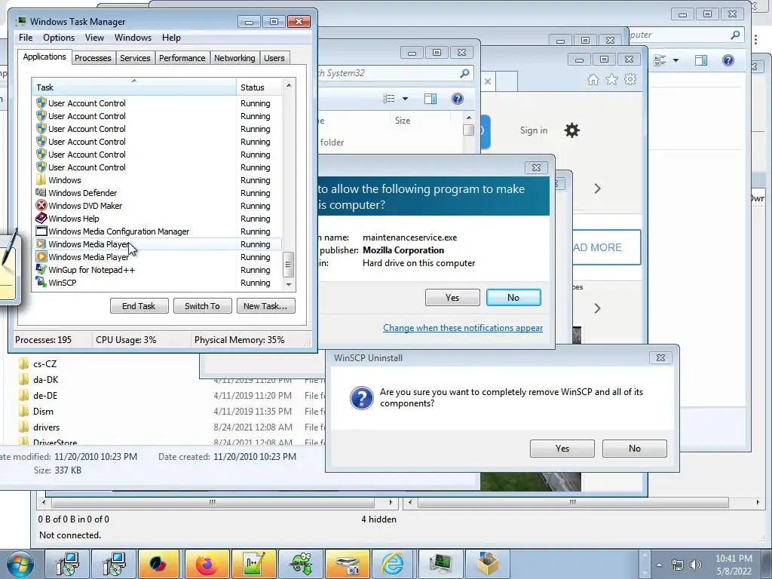This screenshot has height=579, width=772.
Task: Click Yes in the UAC prompt
Action: click(x=452, y=297)
